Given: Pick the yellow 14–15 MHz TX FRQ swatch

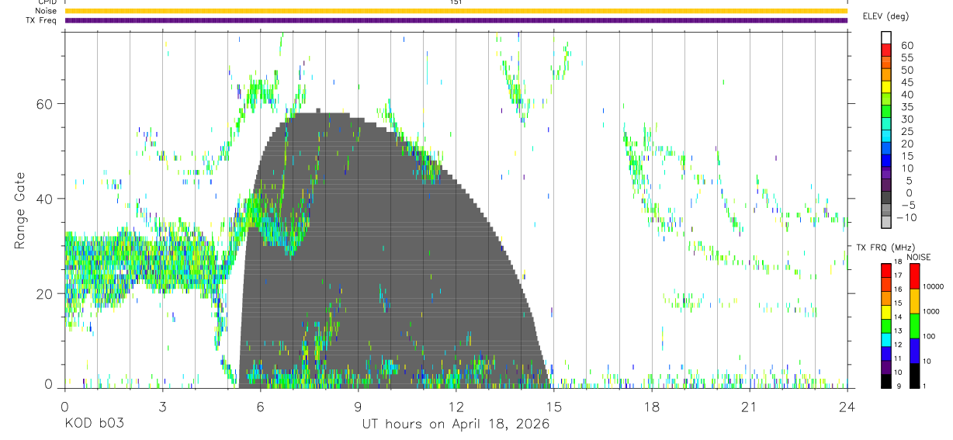Looking at the screenshot, I should coord(886,311).
